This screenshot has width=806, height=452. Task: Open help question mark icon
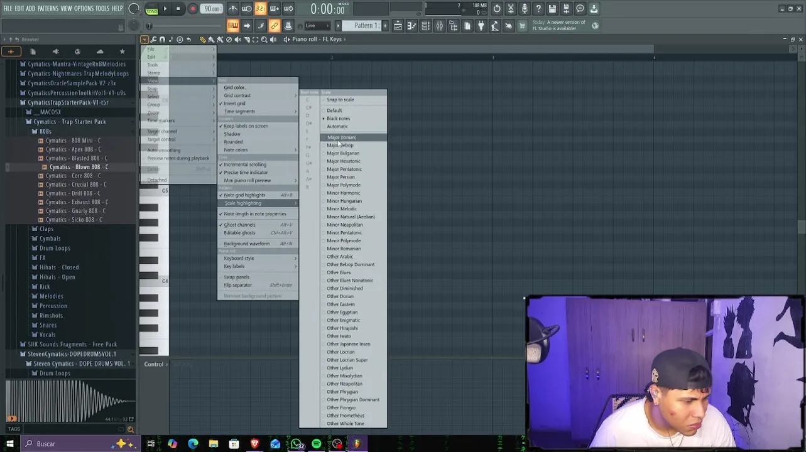tap(538, 9)
